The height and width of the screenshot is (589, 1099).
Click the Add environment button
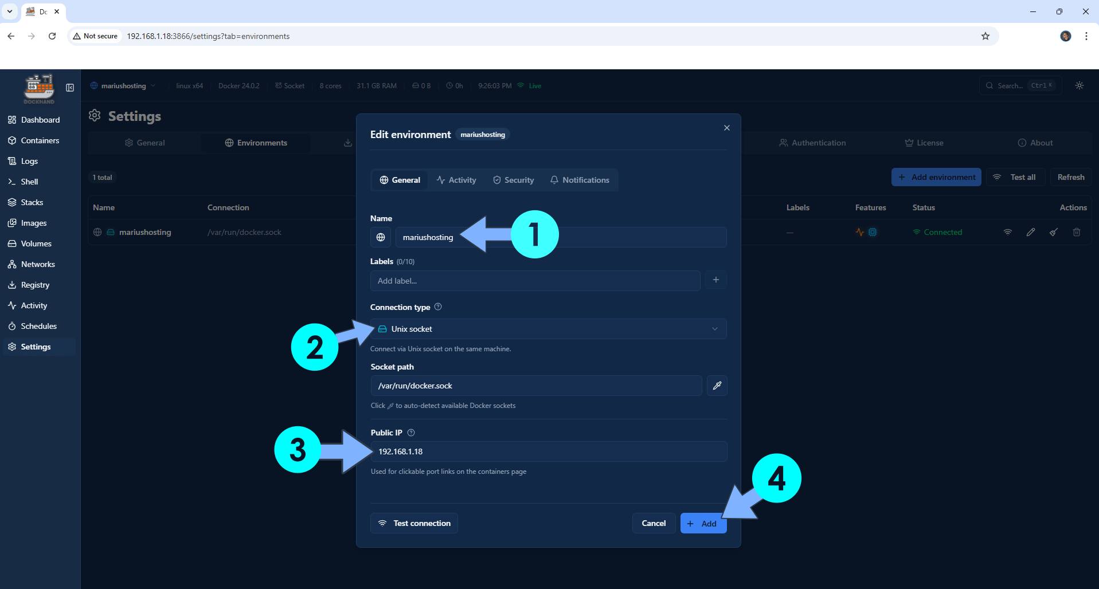(x=936, y=177)
